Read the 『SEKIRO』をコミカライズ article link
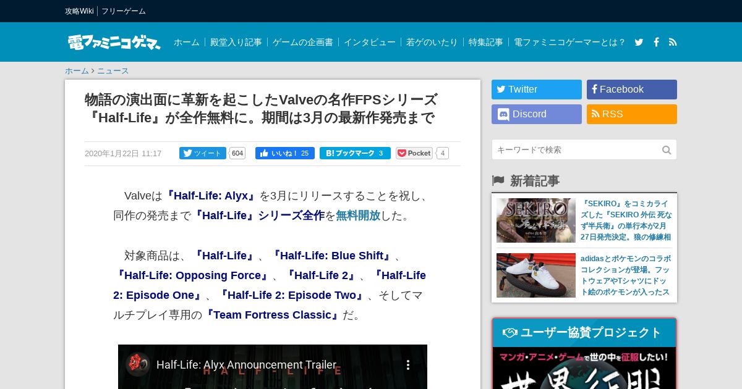Viewport: 742px width, 389px height. pos(626,220)
